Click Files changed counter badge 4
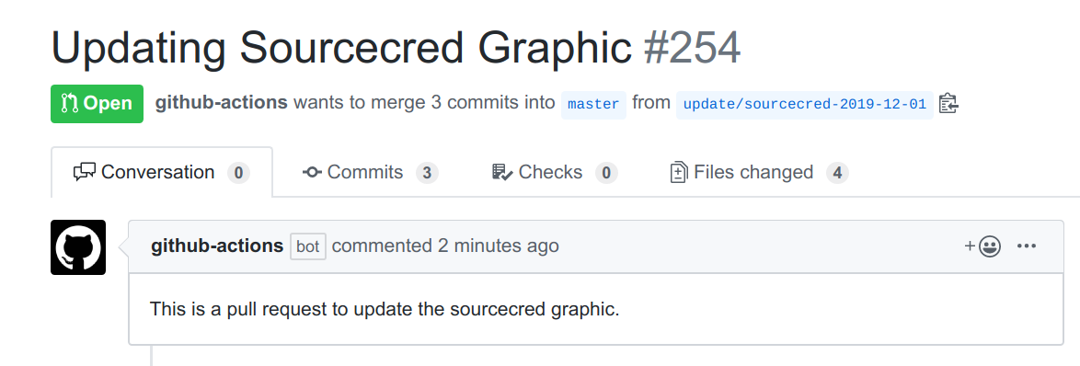1080x366 pixels. [837, 173]
